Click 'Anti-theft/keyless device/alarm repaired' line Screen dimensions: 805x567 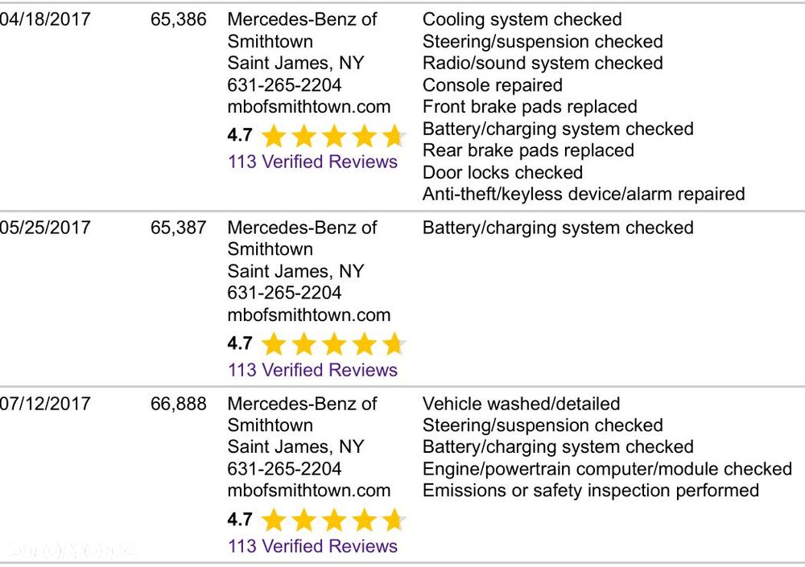coord(584,194)
